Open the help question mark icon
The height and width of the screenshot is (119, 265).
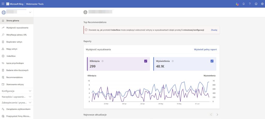point(250,4)
